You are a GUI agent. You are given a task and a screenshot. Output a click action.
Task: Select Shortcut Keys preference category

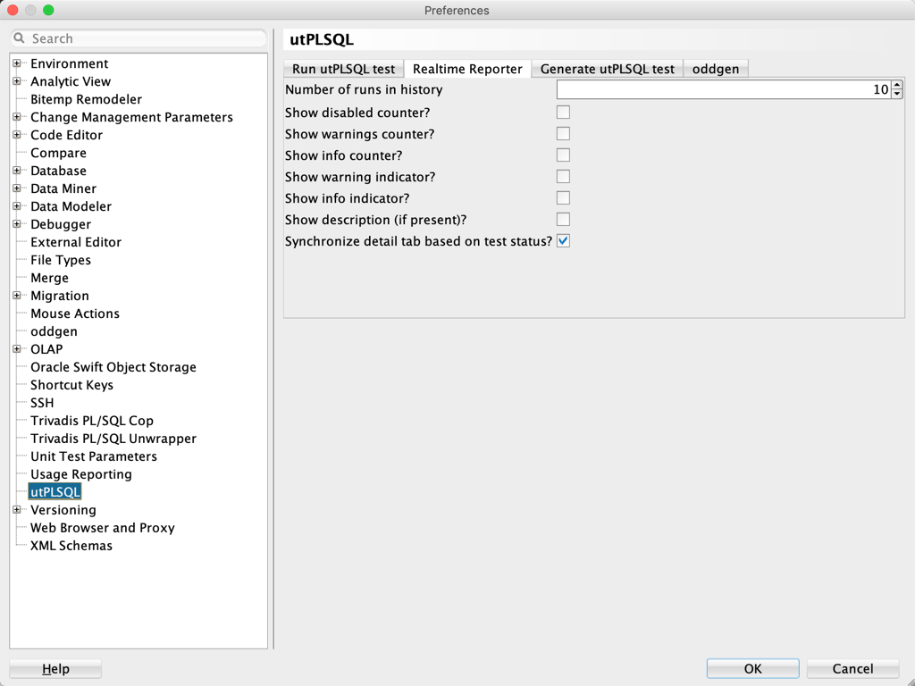[x=71, y=385]
